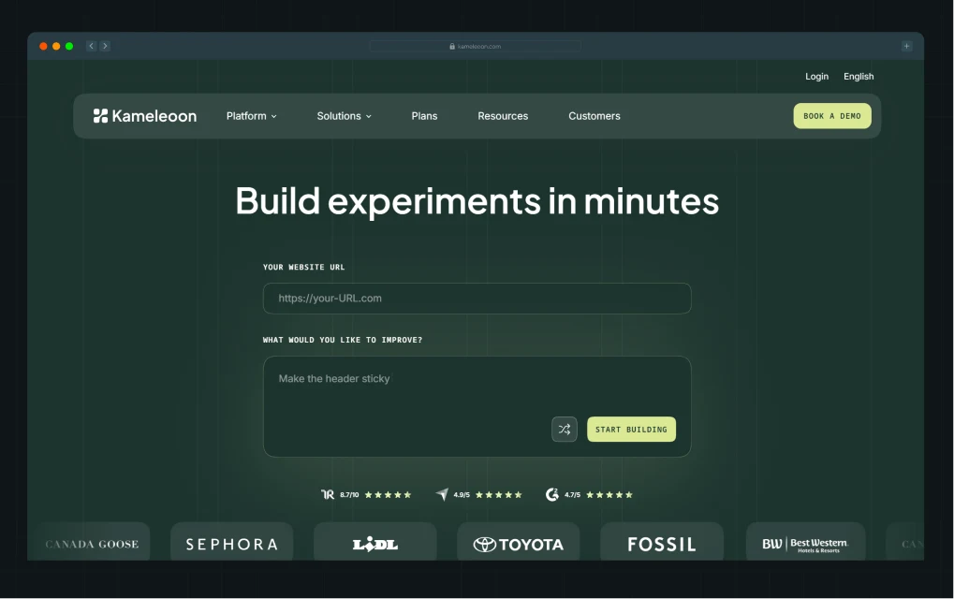Go back with browser back arrow

click(91, 46)
